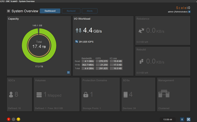197x122 pixels.
Task: Click the 4.4 GB/s workload headline value
Action: pos(92,30)
